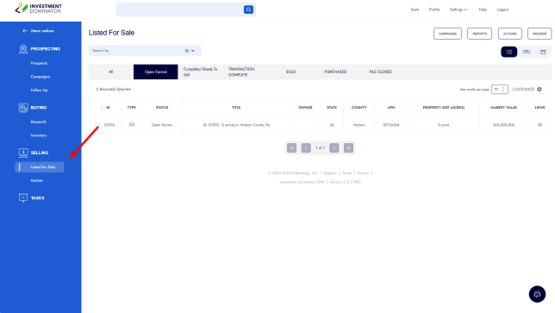Sort by the Title column header
The image size is (555, 313).
point(236,108)
